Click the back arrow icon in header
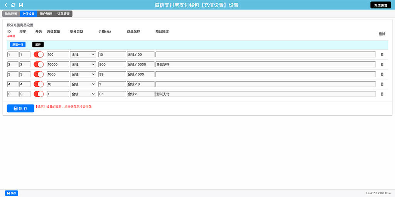Image resolution: width=395 pixels, height=197 pixels. (x=6, y=5)
